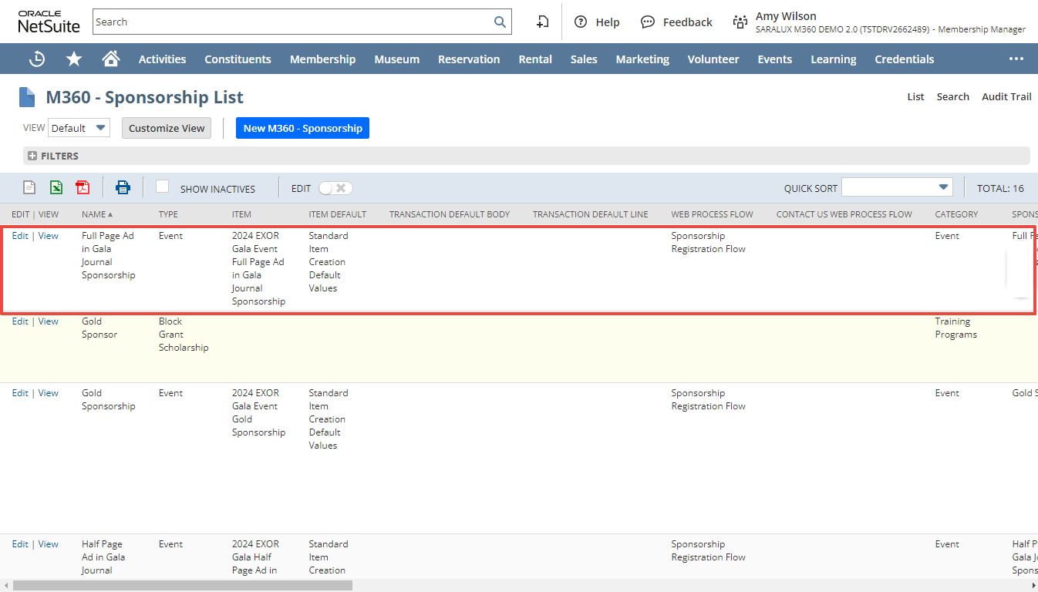Click the search magnifying glass icon
The width and height of the screenshot is (1038, 592).
click(x=500, y=22)
